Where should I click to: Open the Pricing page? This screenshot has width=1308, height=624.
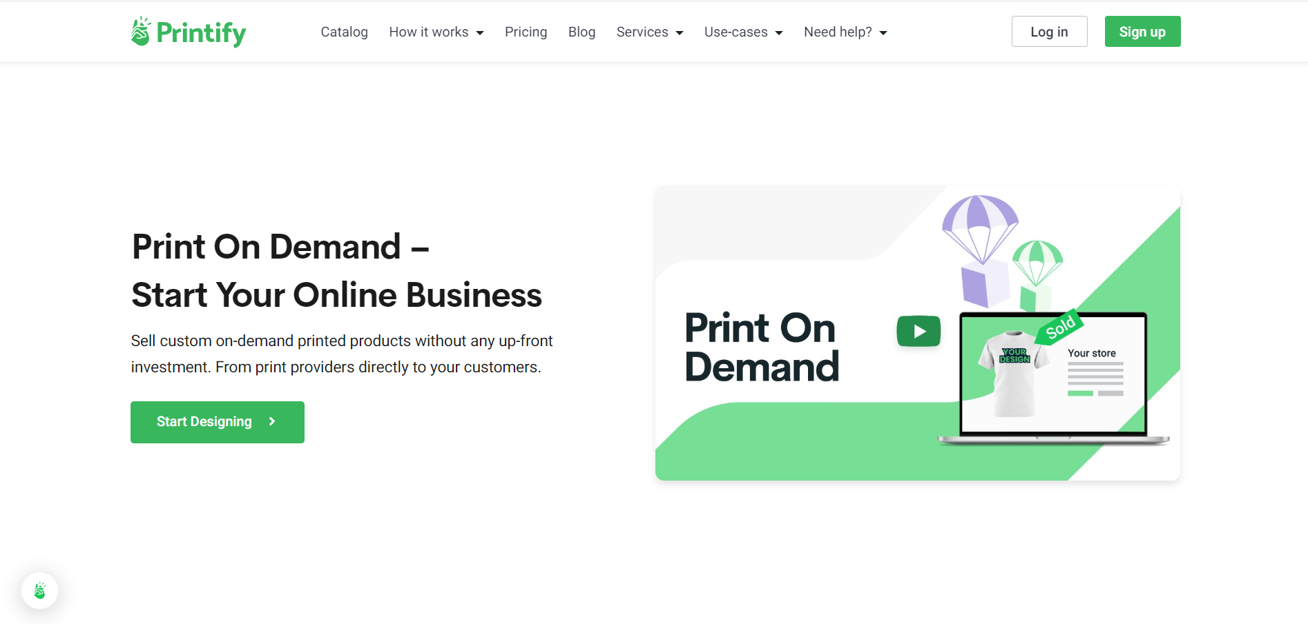pyautogui.click(x=526, y=32)
